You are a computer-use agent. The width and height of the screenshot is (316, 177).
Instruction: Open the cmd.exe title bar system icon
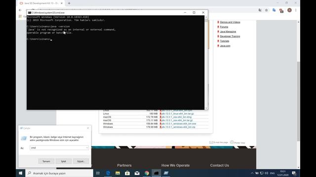30,13
